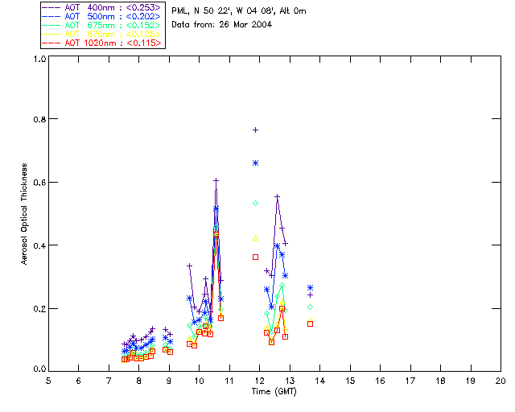515x412 pixels.
Task: Click the first purple plus of the 9:40 segment
Action: (x=190, y=266)
